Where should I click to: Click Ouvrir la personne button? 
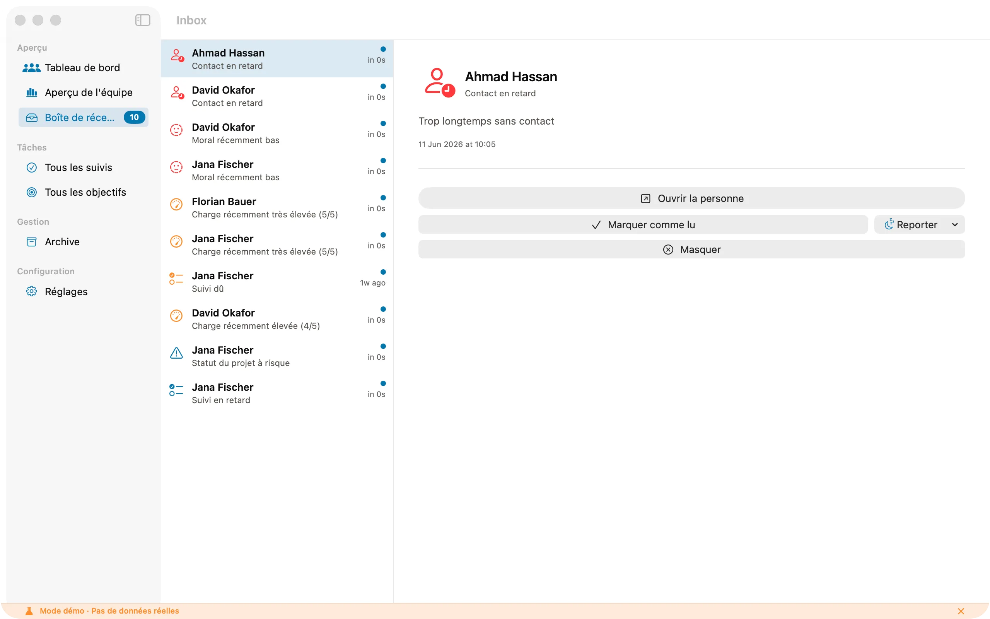coord(691,198)
